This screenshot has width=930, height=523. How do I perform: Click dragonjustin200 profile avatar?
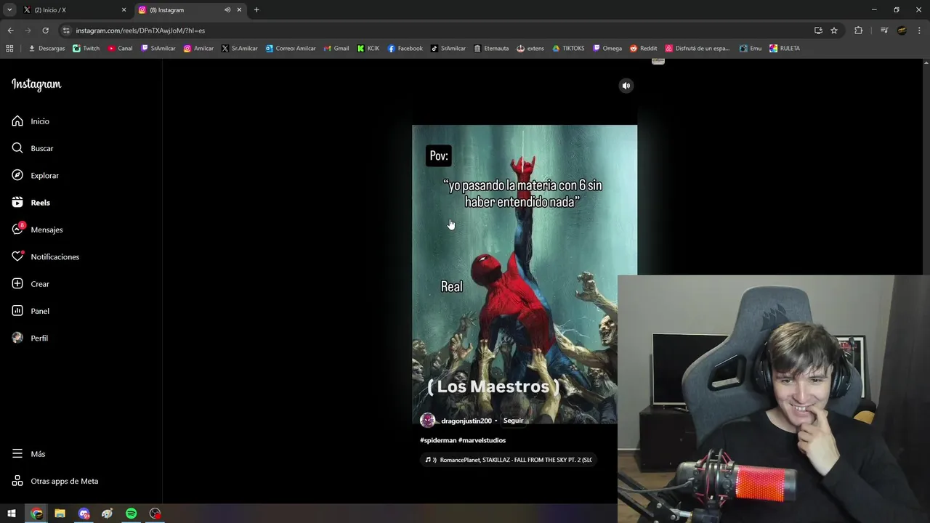tap(428, 421)
